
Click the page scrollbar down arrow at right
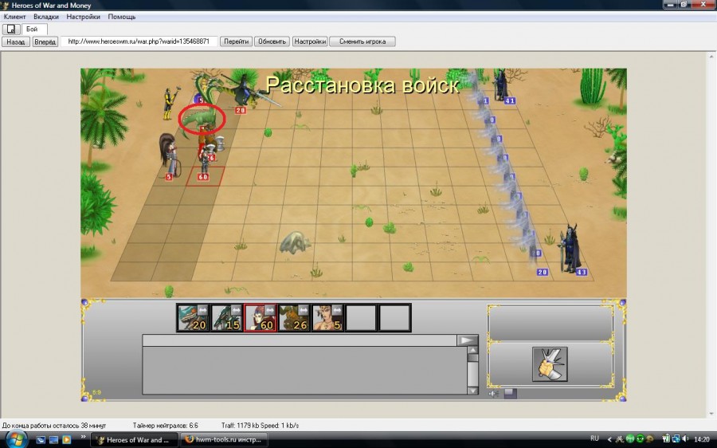tap(711, 413)
